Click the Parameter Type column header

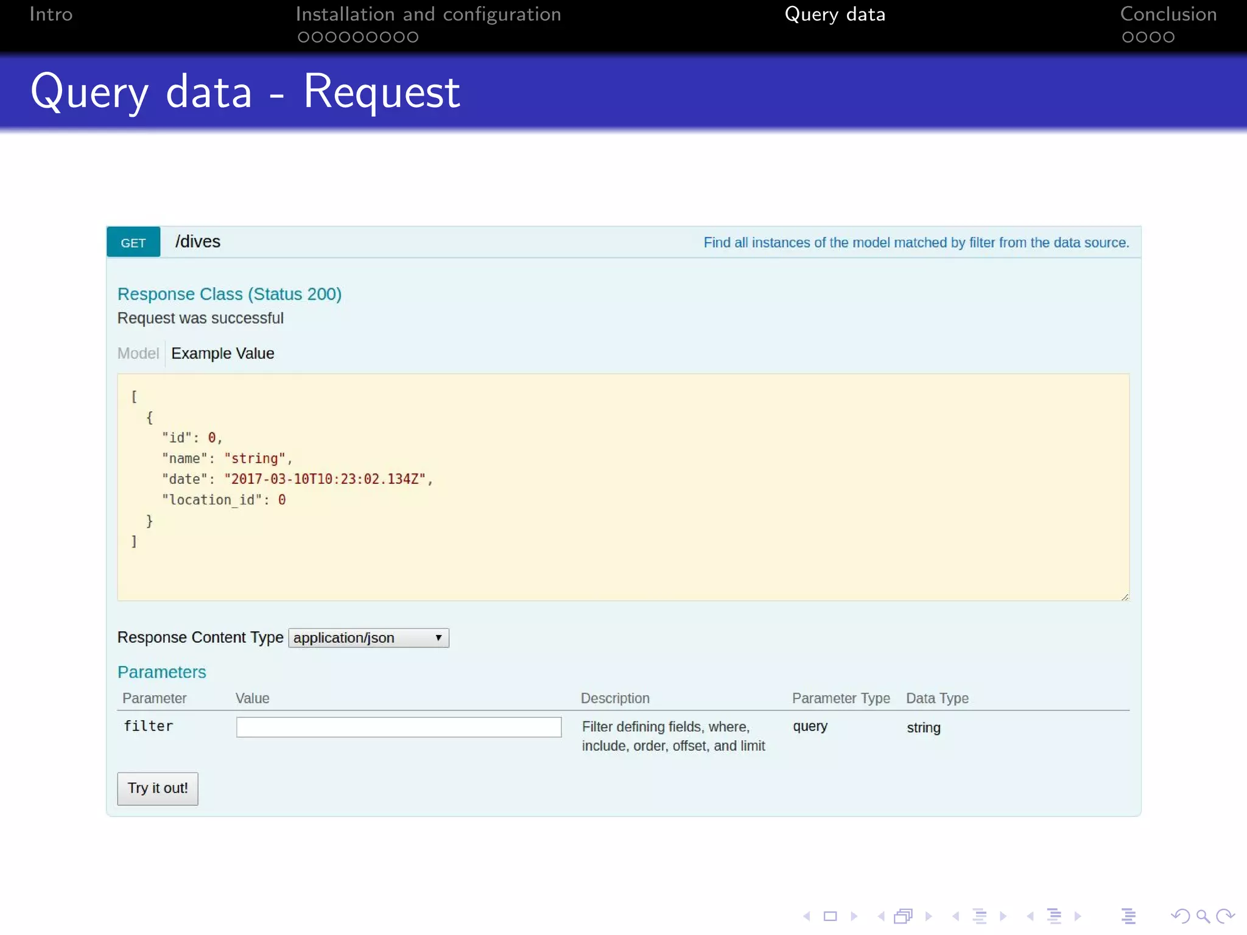click(x=841, y=698)
